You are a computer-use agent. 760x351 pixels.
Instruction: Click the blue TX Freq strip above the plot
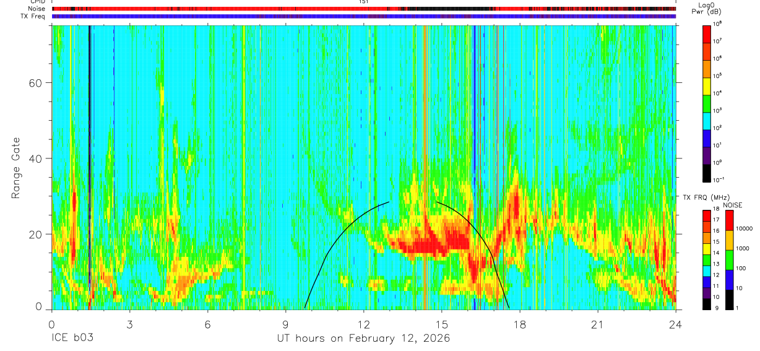(363, 16)
